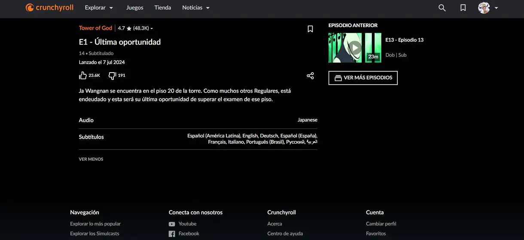Open watchlist bookmark icon in header
Viewport: 524px width, 240px height.
[x=463, y=8]
